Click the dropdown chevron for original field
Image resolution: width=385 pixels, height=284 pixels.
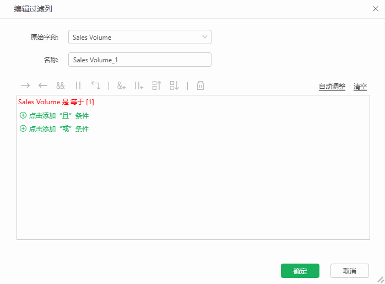(205, 37)
